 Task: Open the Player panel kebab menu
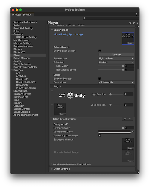[137, 23]
